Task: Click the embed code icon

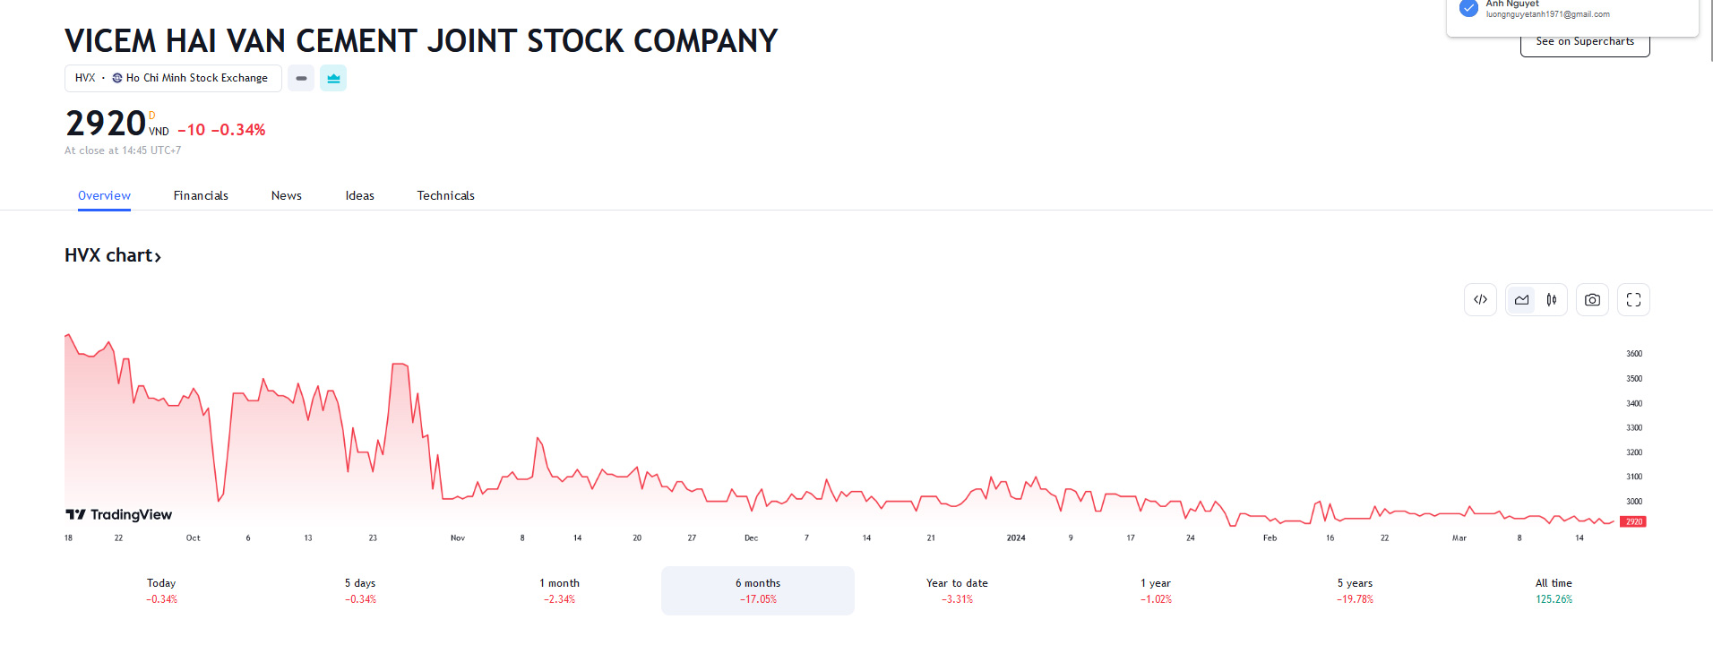Action: coord(1480,300)
